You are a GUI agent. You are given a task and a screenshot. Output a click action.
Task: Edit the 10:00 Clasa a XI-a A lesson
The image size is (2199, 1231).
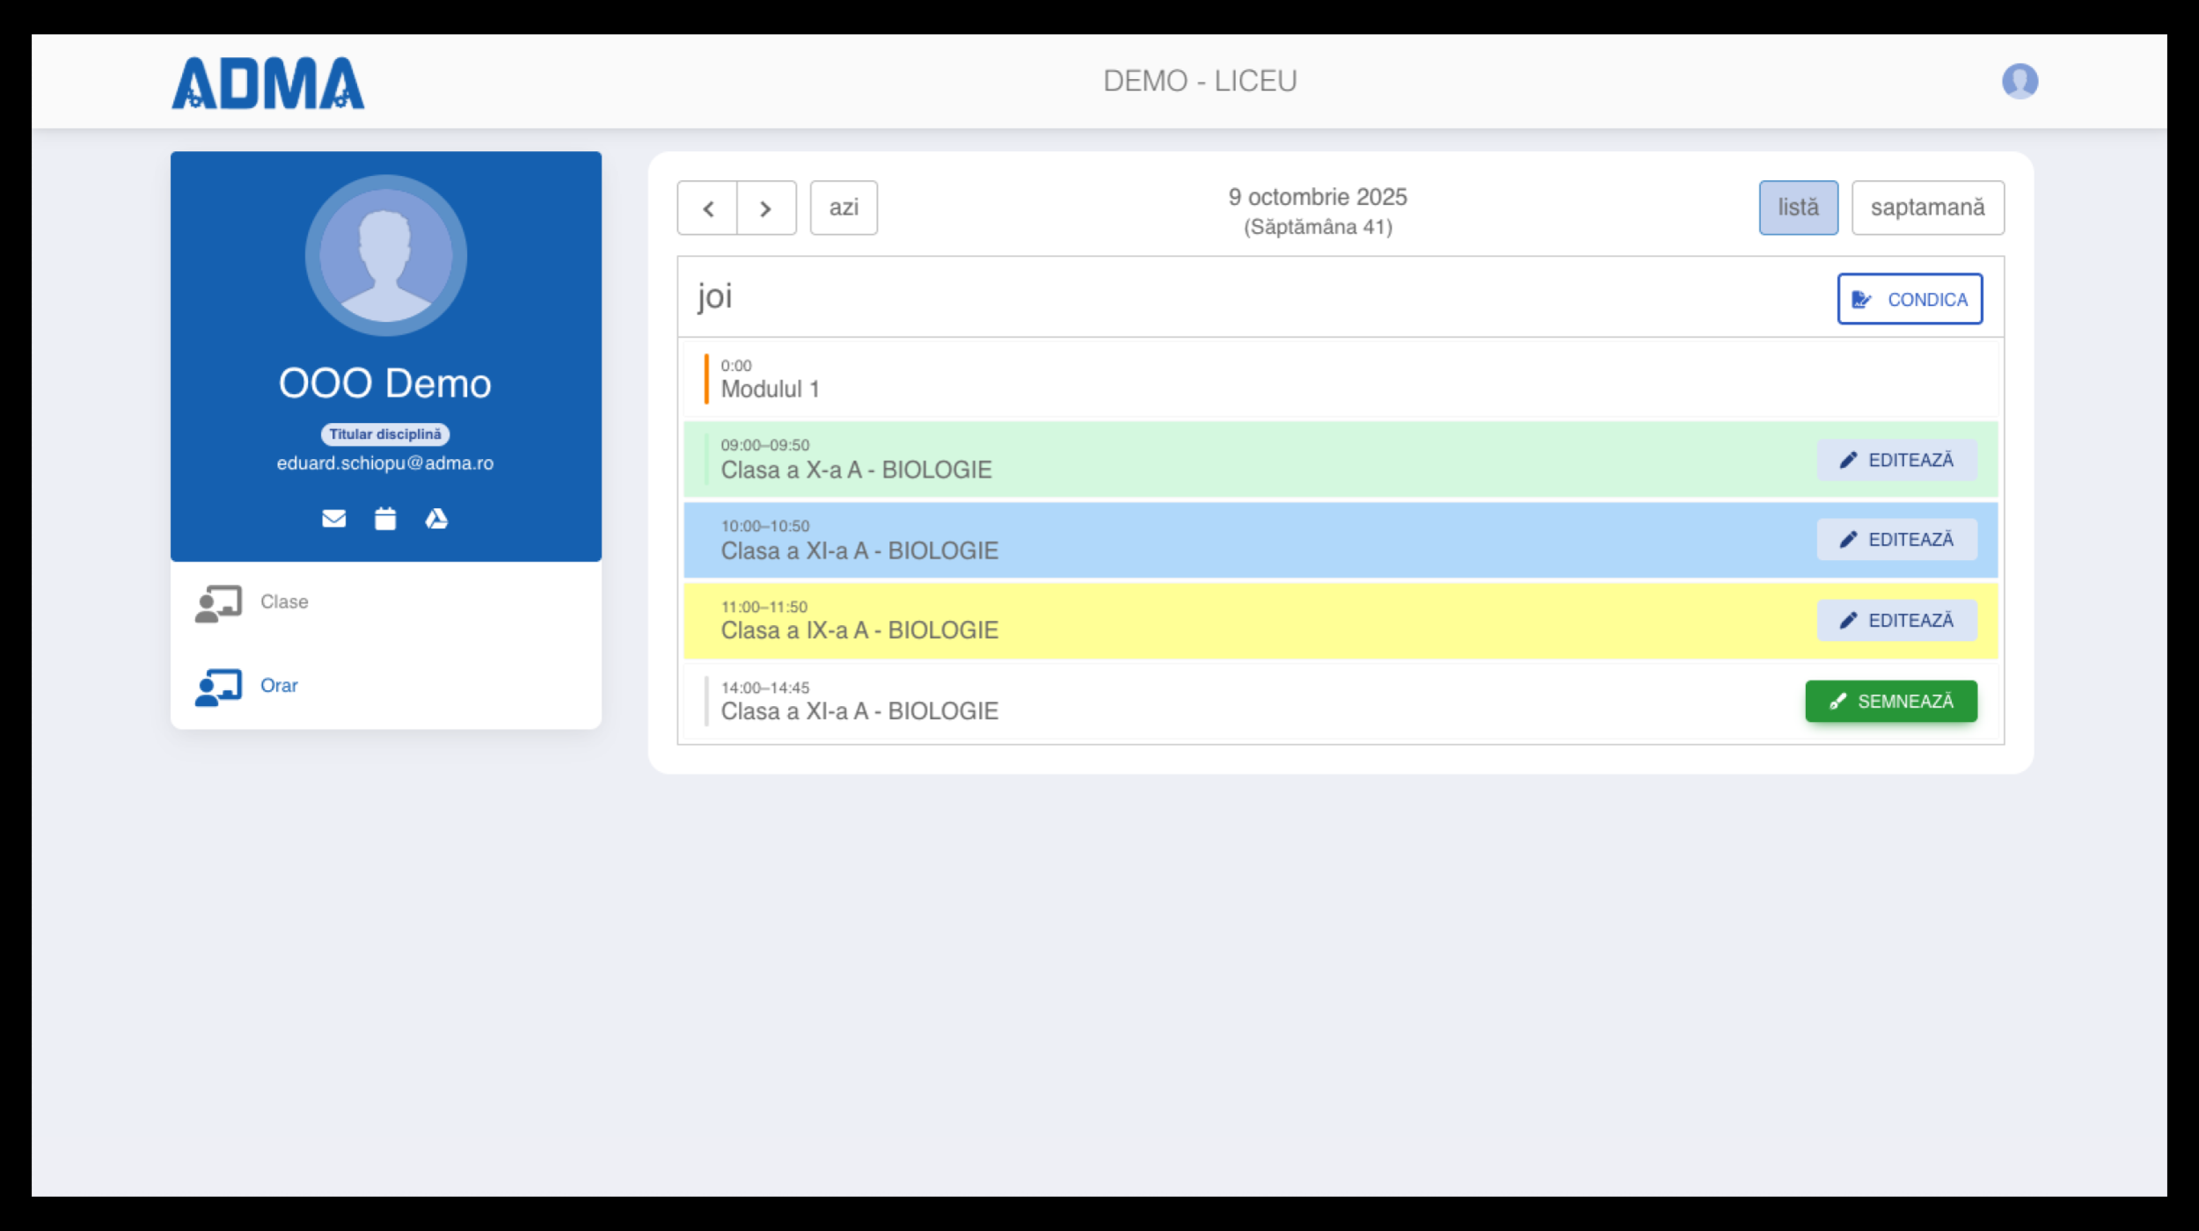coord(1896,540)
